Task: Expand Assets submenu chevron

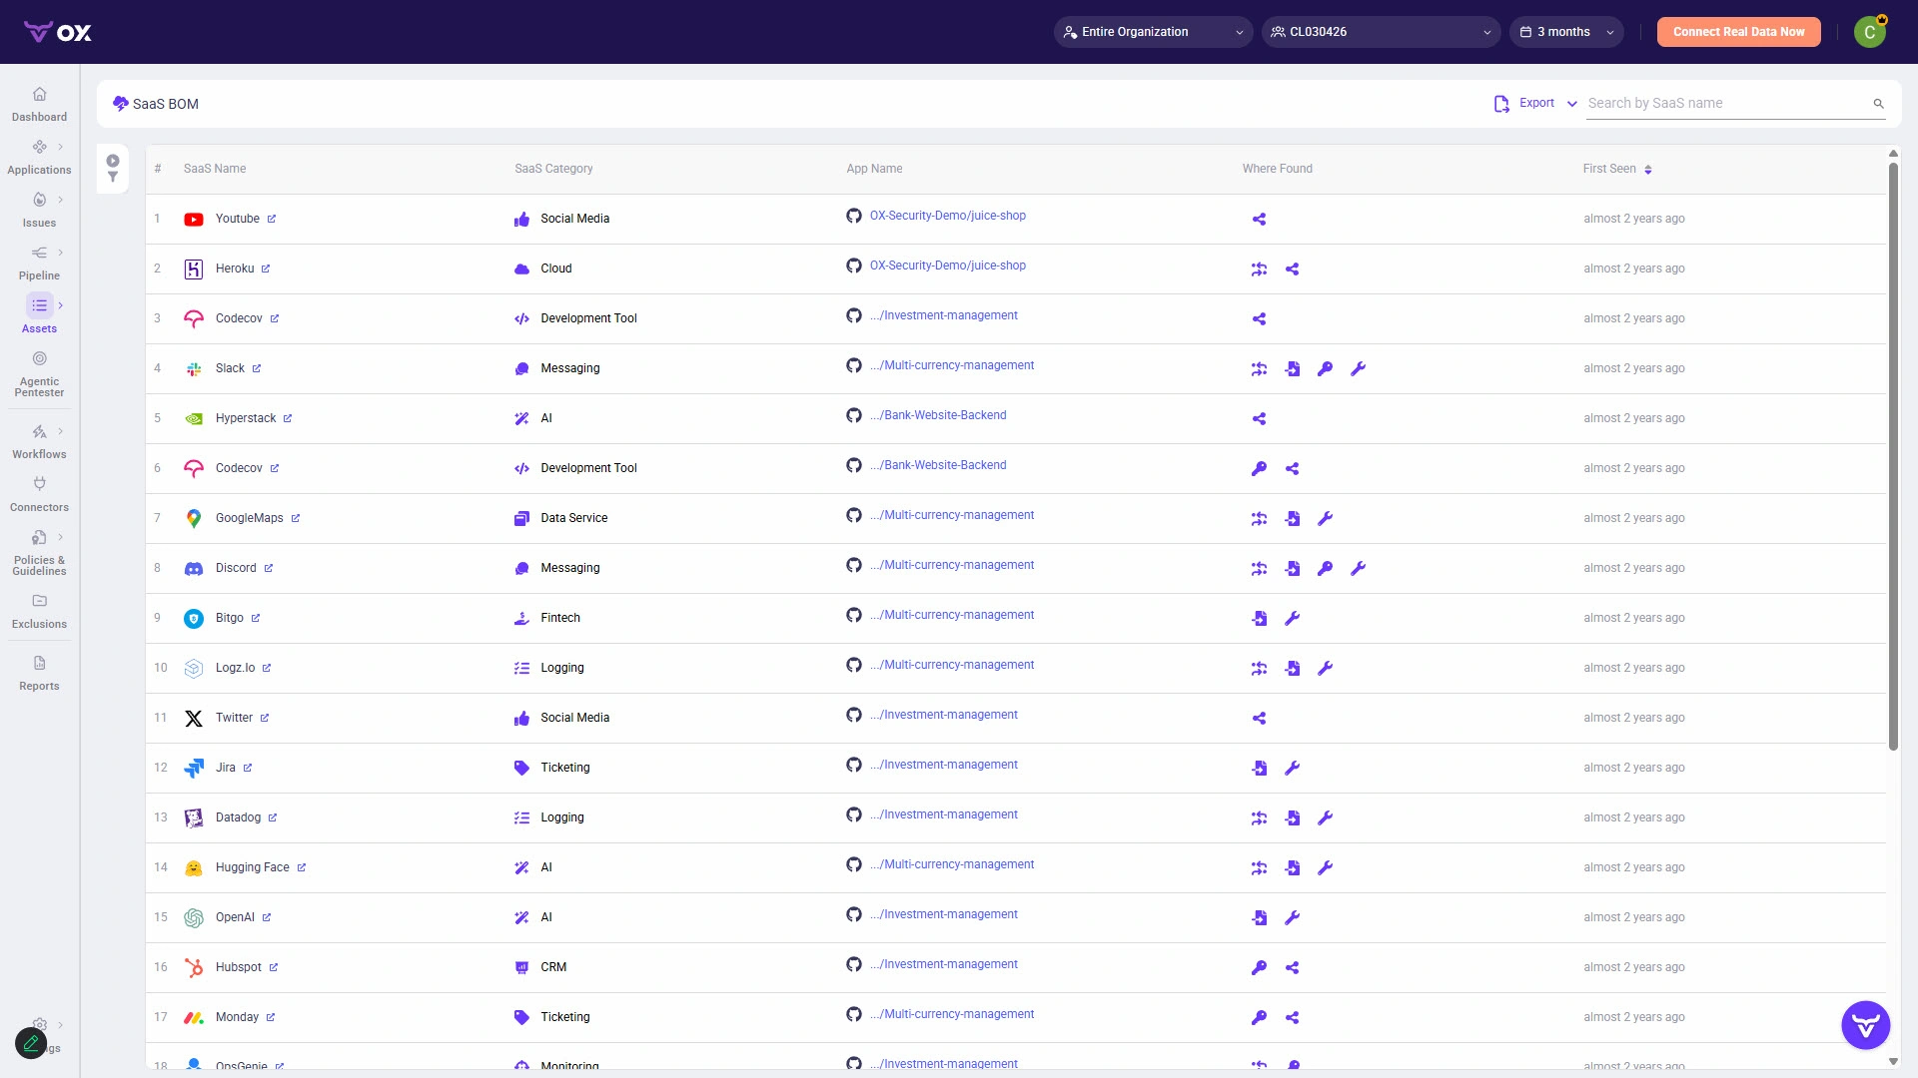Action: (x=61, y=305)
